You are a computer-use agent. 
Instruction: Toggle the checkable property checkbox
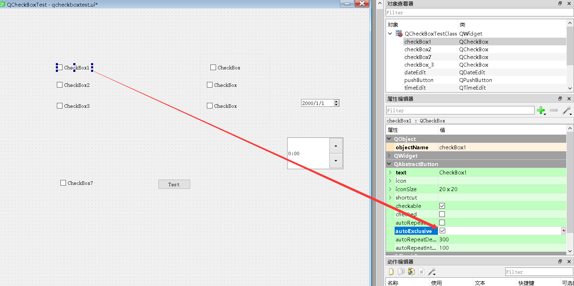point(442,206)
